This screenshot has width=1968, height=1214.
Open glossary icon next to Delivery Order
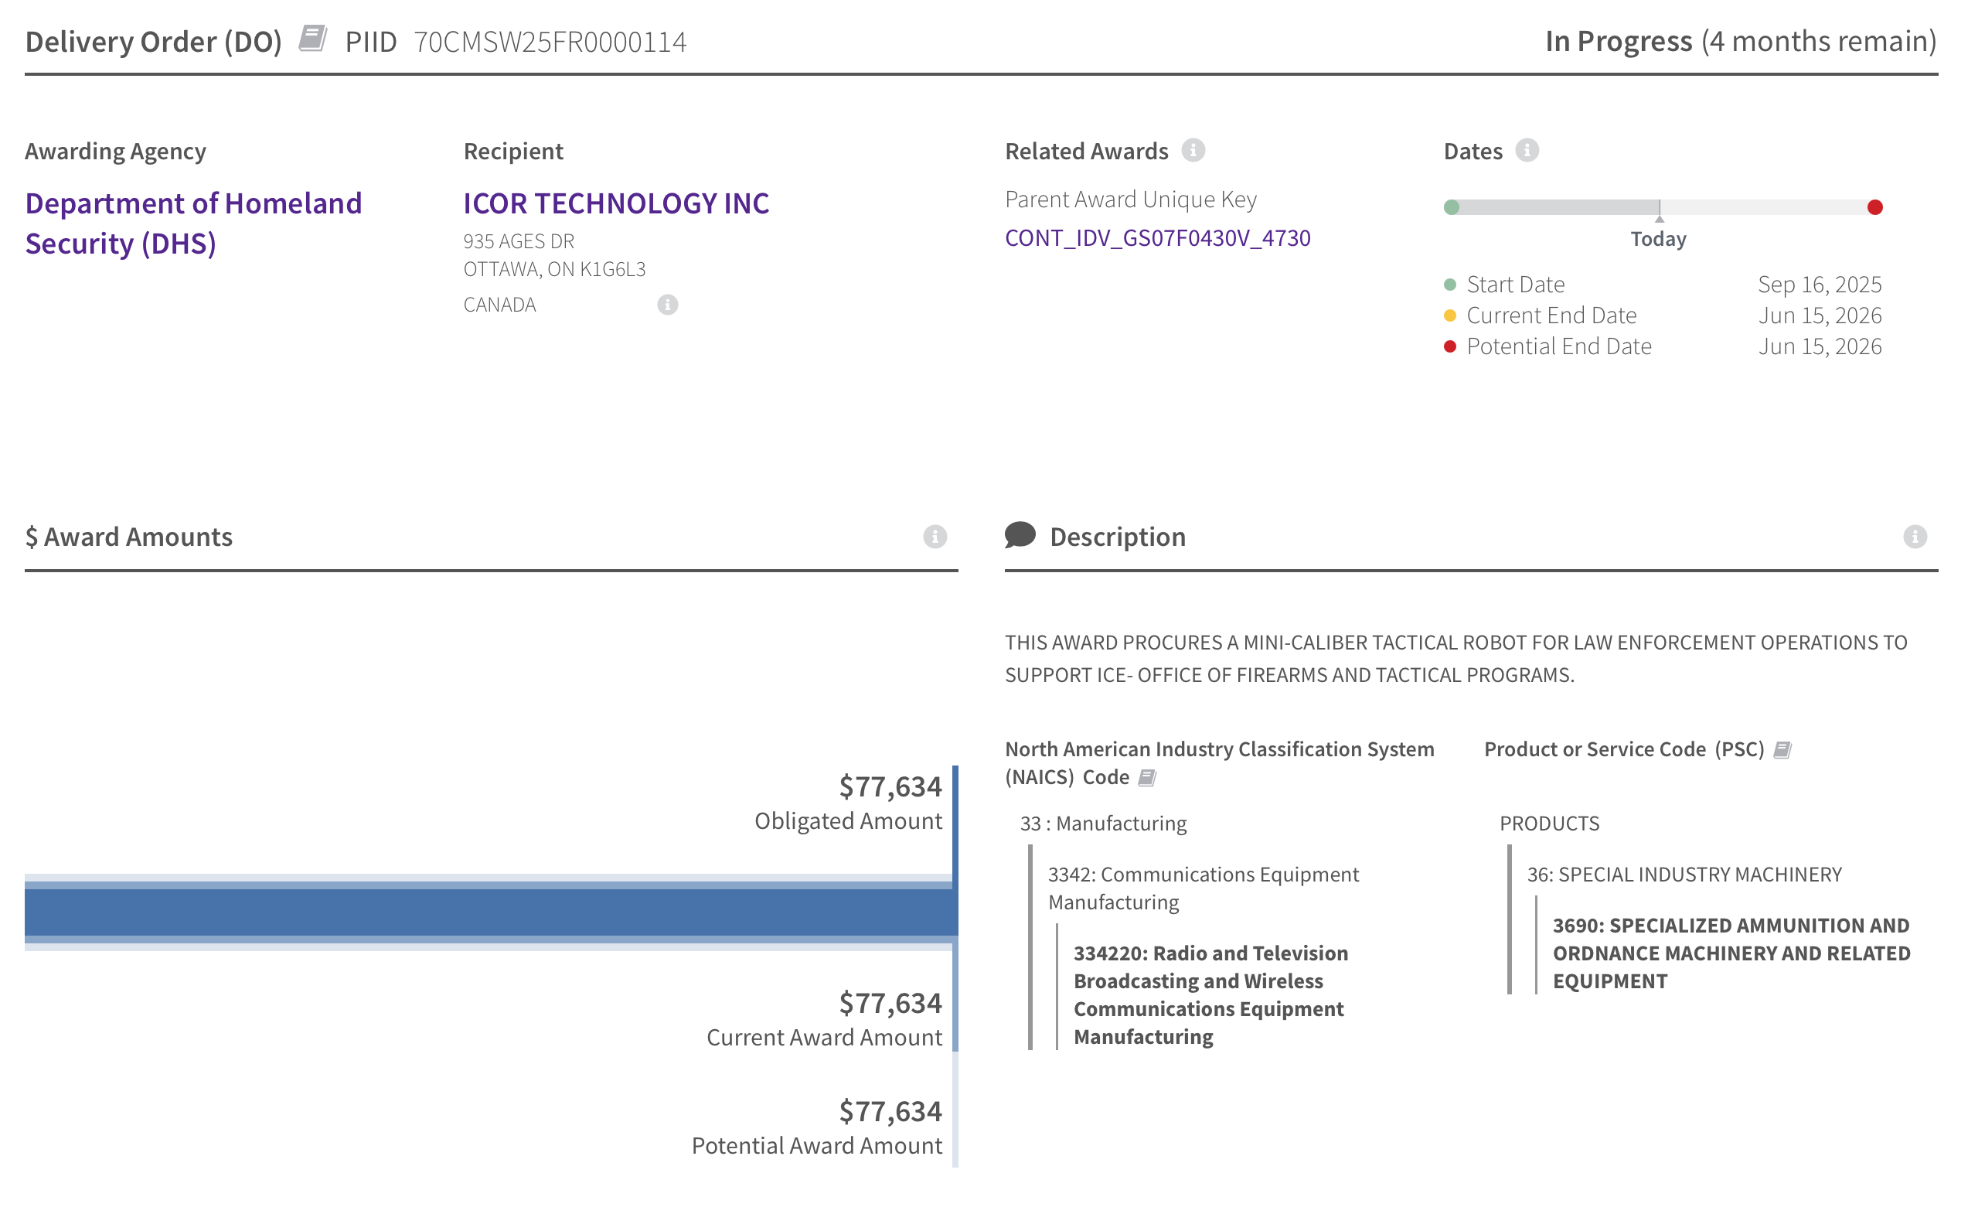pos(312,39)
